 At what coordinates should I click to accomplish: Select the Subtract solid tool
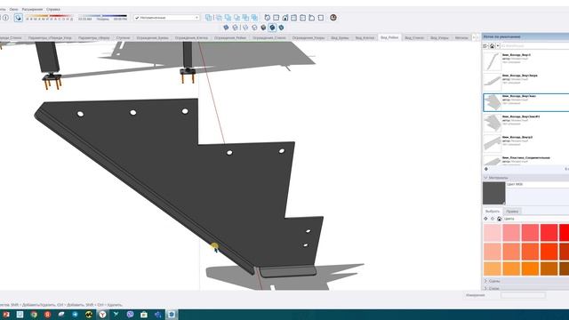(237, 18)
